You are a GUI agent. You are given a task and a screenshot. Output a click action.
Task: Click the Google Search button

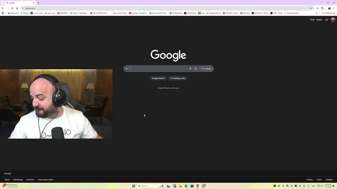(158, 78)
